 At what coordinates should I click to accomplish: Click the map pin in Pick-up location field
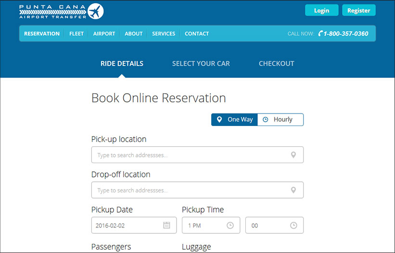pos(293,155)
